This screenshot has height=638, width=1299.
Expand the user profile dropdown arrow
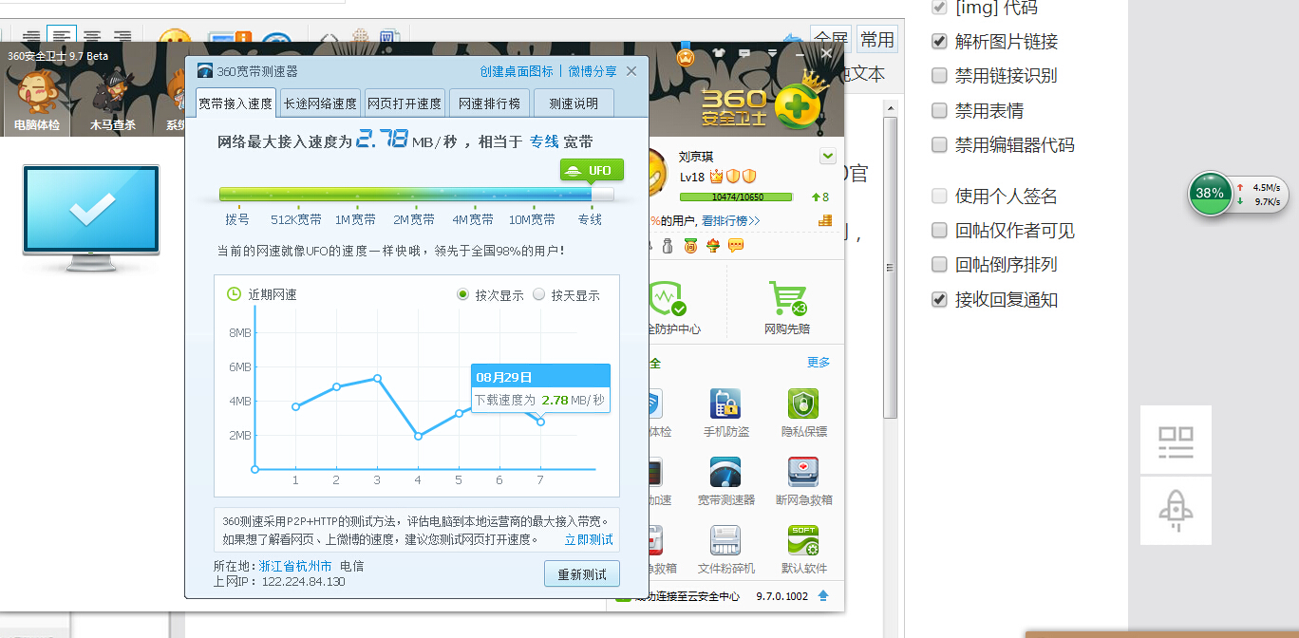pyautogui.click(x=828, y=156)
